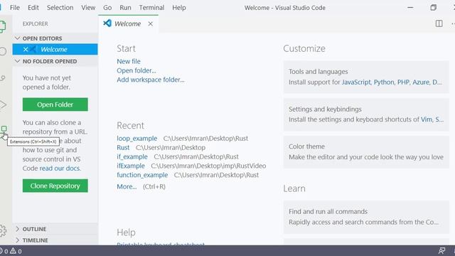Image resolution: width=455 pixels, height=256 pixels.
Task: Click path 'C:\Users\Imran\Desktop\imp\RustVideo'
Action: click(x=208, y=166)
